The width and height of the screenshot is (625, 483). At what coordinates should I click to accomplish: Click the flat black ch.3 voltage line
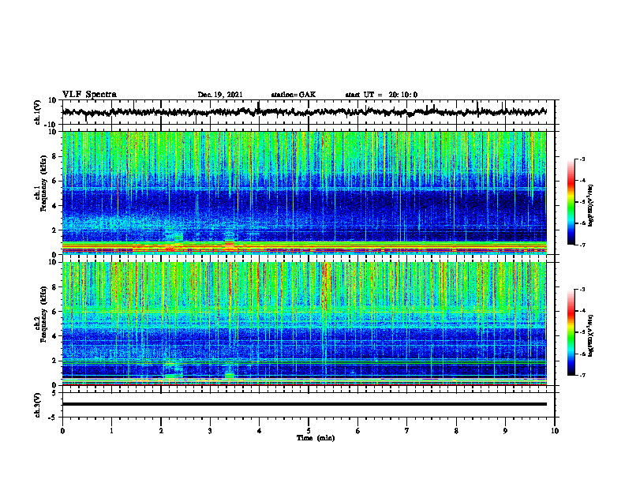click(x=304, y=404)
